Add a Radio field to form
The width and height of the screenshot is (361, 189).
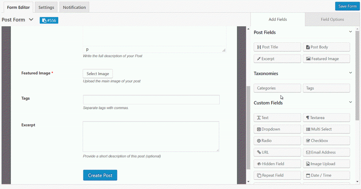277,141
